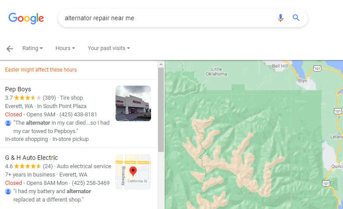Image resolution: width=343 pixels, height=209 pixels.
Task: Click the (389) review count
Action: coord(49,98)
